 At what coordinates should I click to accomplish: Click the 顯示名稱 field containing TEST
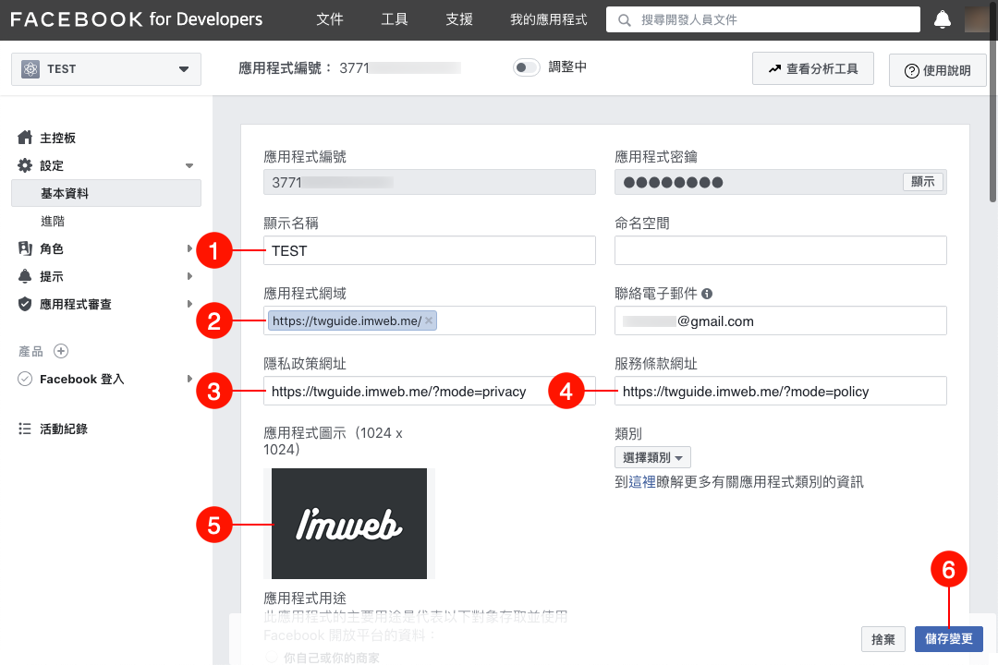pyautogui.click(x=430, y=250)
